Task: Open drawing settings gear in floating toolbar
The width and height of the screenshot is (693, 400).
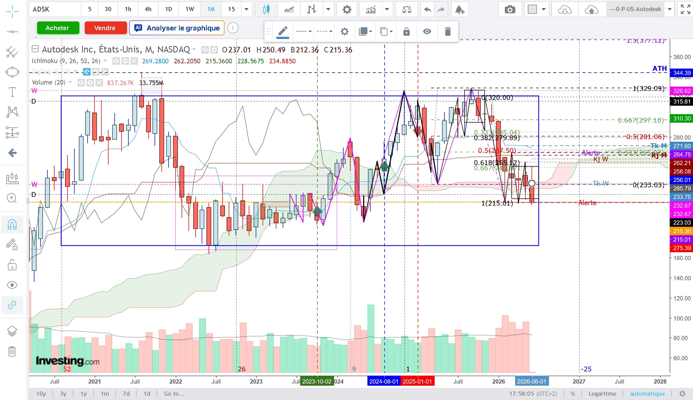Action: tap(344, 32)
